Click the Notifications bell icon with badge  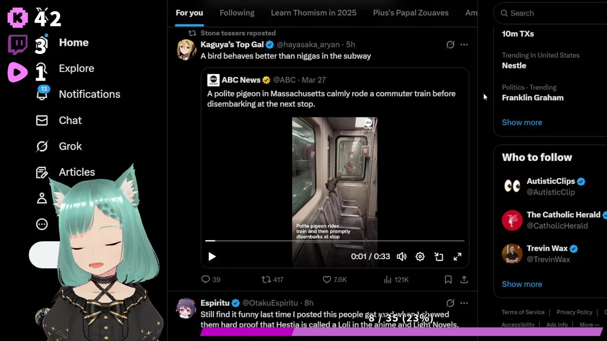tap(42, 93)
